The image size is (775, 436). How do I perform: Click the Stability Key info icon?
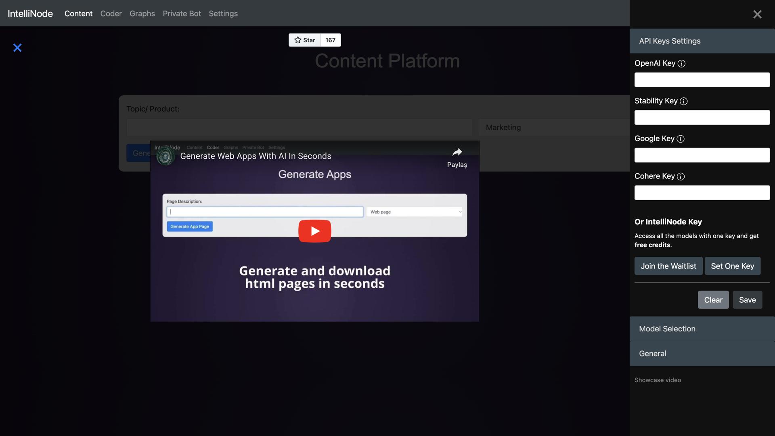(x=683, y=101)
